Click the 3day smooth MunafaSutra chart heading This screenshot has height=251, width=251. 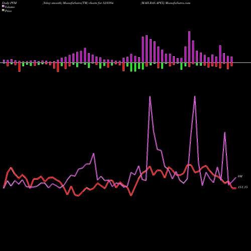(x=78, y=3)
